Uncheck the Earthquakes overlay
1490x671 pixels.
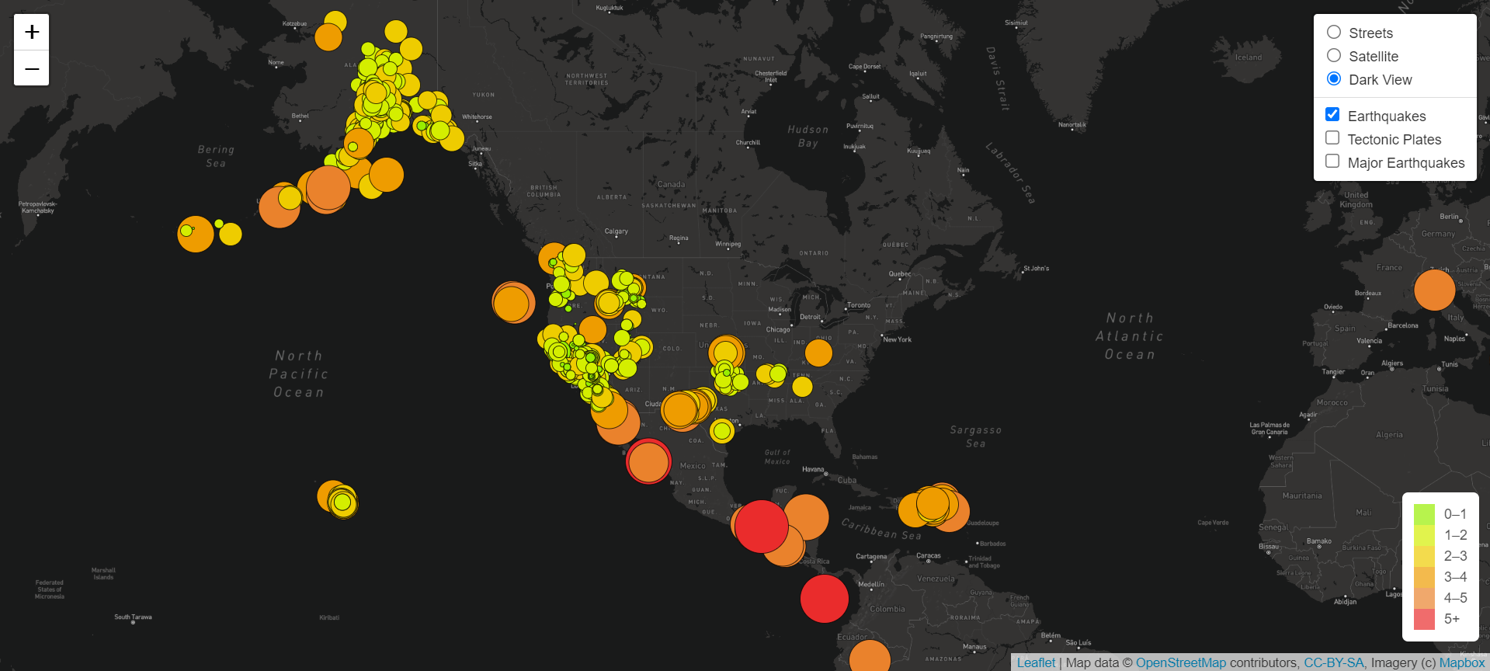tap(1332, 115)
